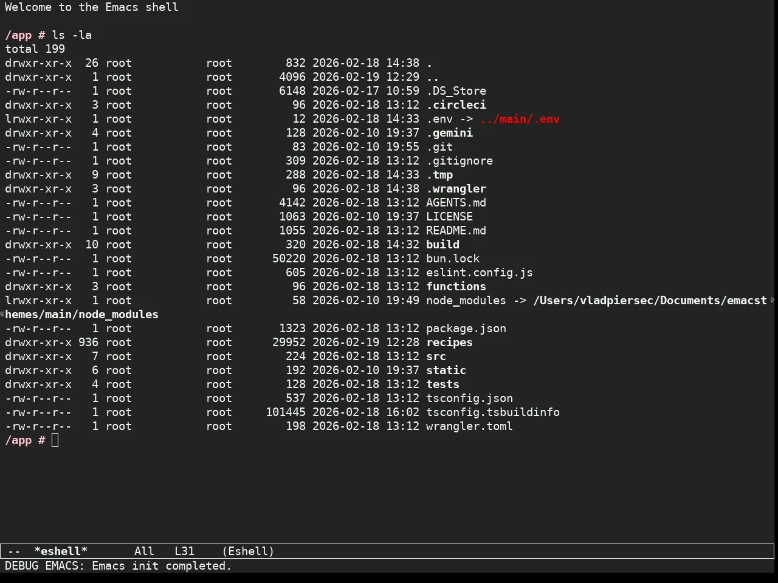This screenshot has width=778, height=583.
Task: Click the 'Emacs init completed' echo message
Action: click(162, 566)
